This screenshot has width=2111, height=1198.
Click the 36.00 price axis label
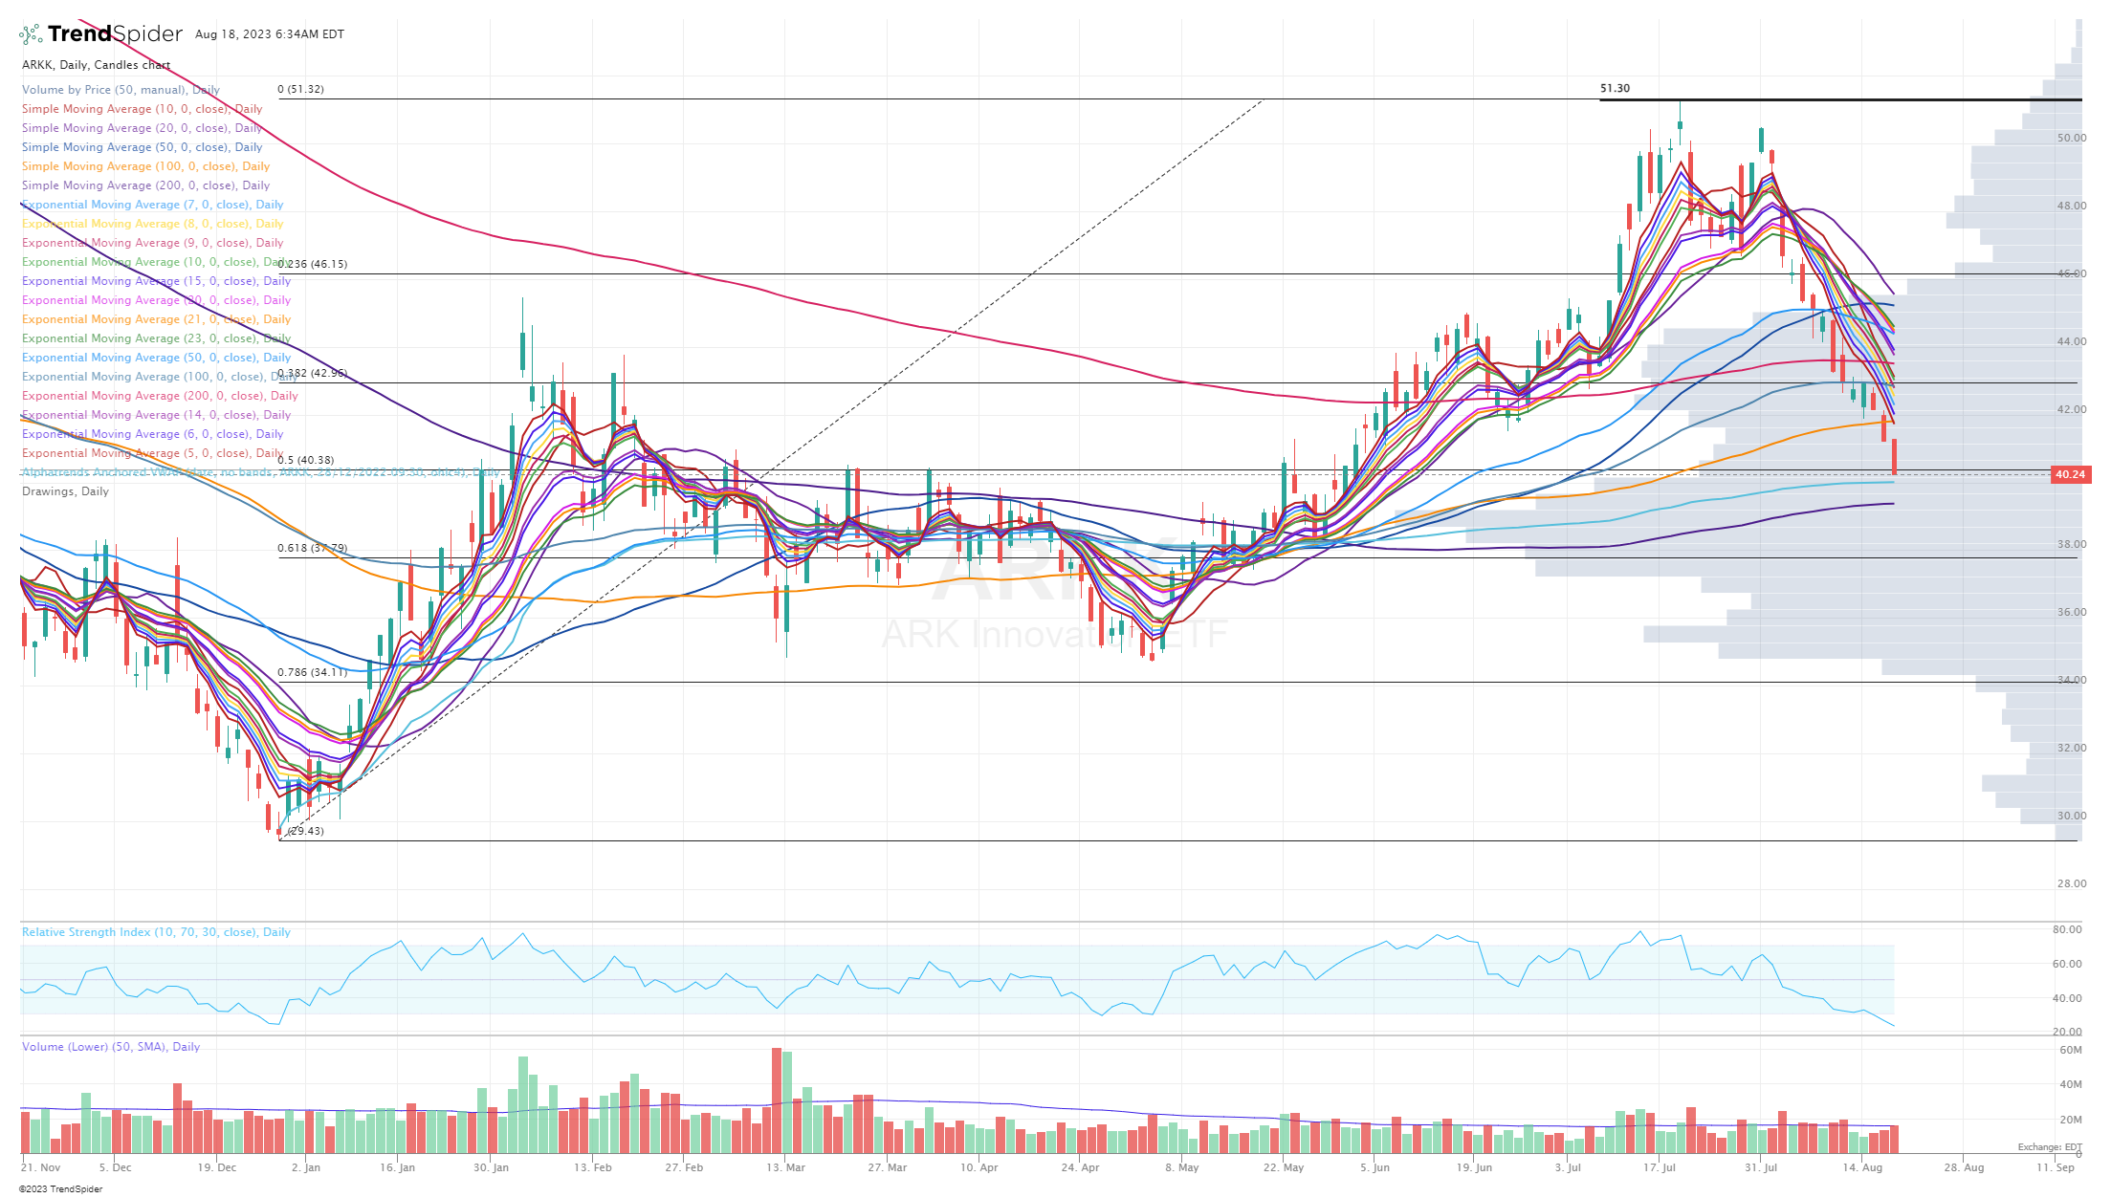[2072, 612]
